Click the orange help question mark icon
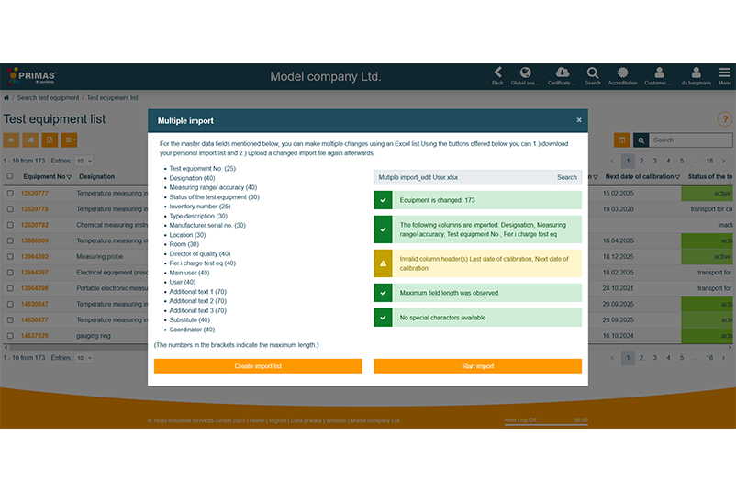This screenshot has height=492, width=736. pyautogui.click(x=721, y=120)
